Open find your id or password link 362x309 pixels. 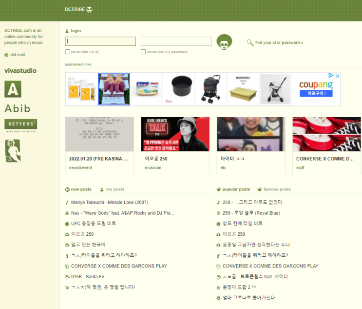pyautogui.click(x=279, y=42)
